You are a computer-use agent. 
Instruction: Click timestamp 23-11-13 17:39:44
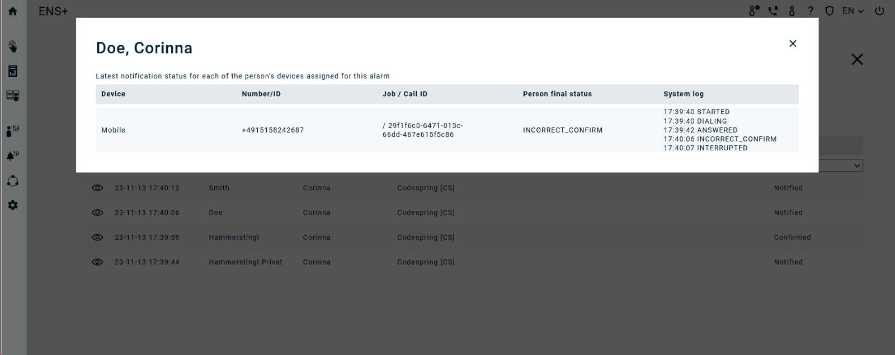click(x=147, y=262)
